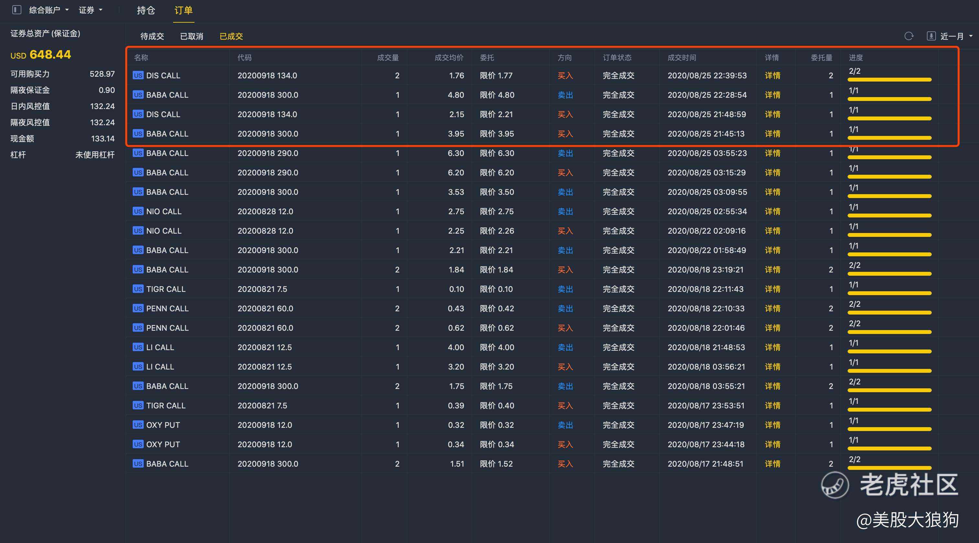Click US badge on LI CALL 21:48:53 row
Viewport: 979px width, 543px height.
(138, 347)
